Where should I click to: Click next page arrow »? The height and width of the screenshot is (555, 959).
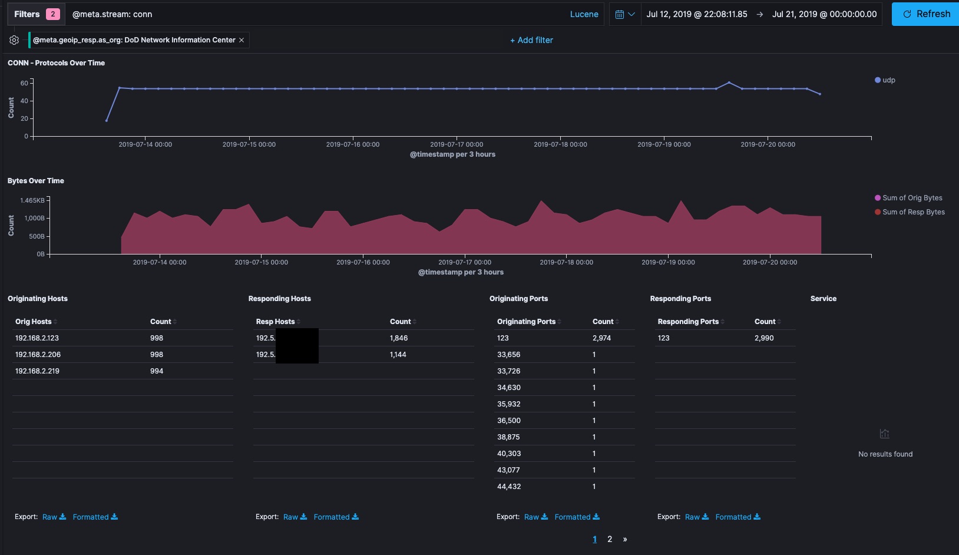625,539
